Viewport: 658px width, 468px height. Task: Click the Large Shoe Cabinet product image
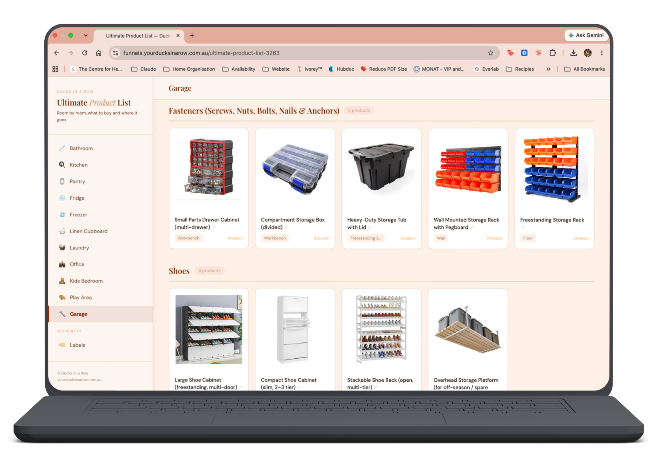[x=209, y=329]
